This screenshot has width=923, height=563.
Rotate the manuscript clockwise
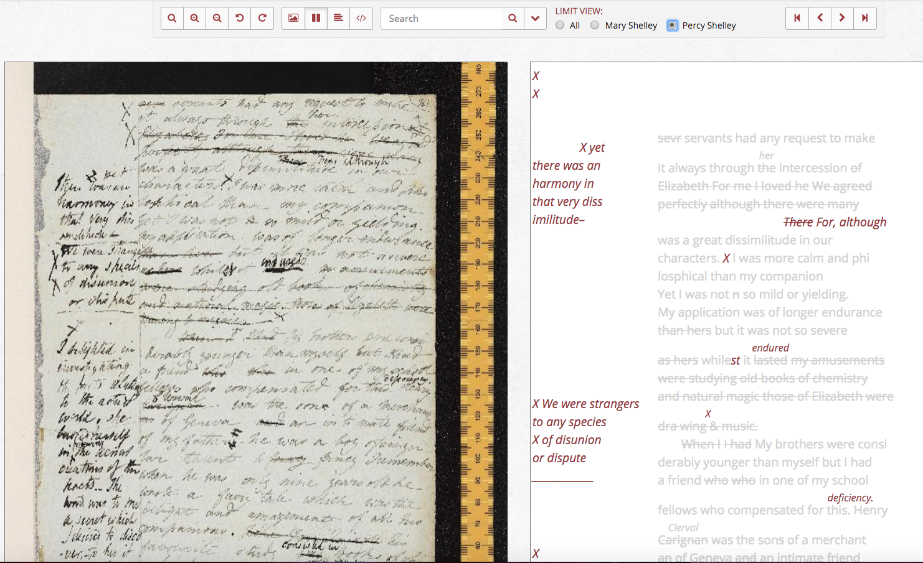[262, 18]
